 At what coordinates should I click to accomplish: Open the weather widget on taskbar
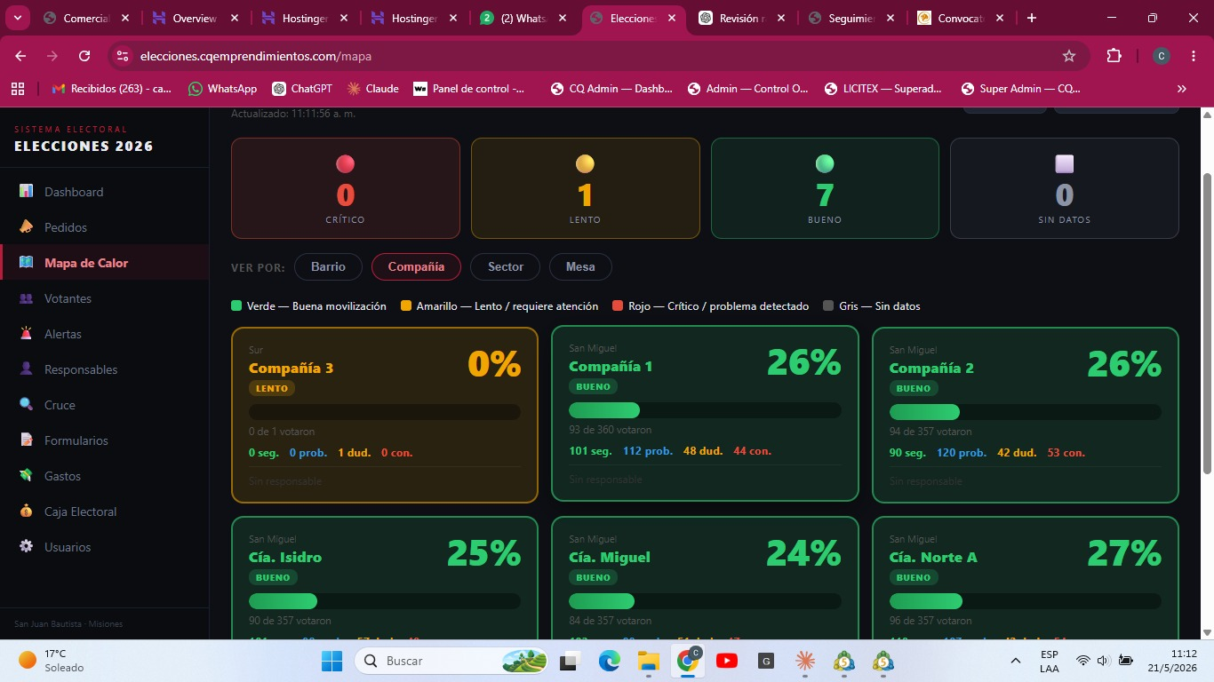[x=53, y=661]
